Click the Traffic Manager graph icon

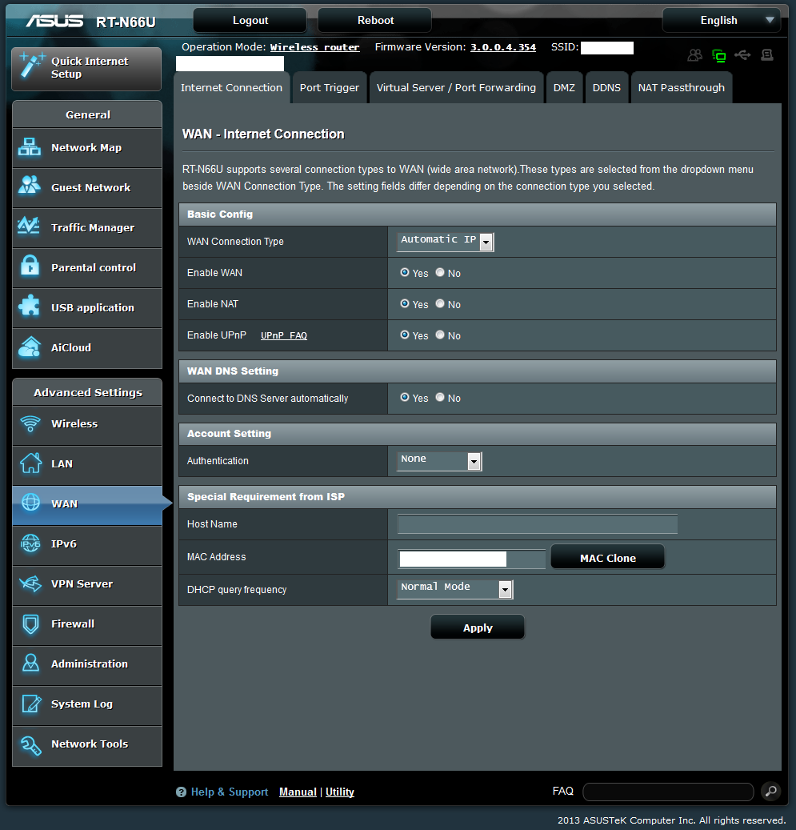pyautogui.click(x=29, y=226)
